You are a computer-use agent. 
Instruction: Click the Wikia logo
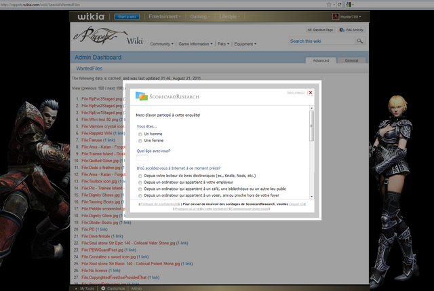pos(91,16)
